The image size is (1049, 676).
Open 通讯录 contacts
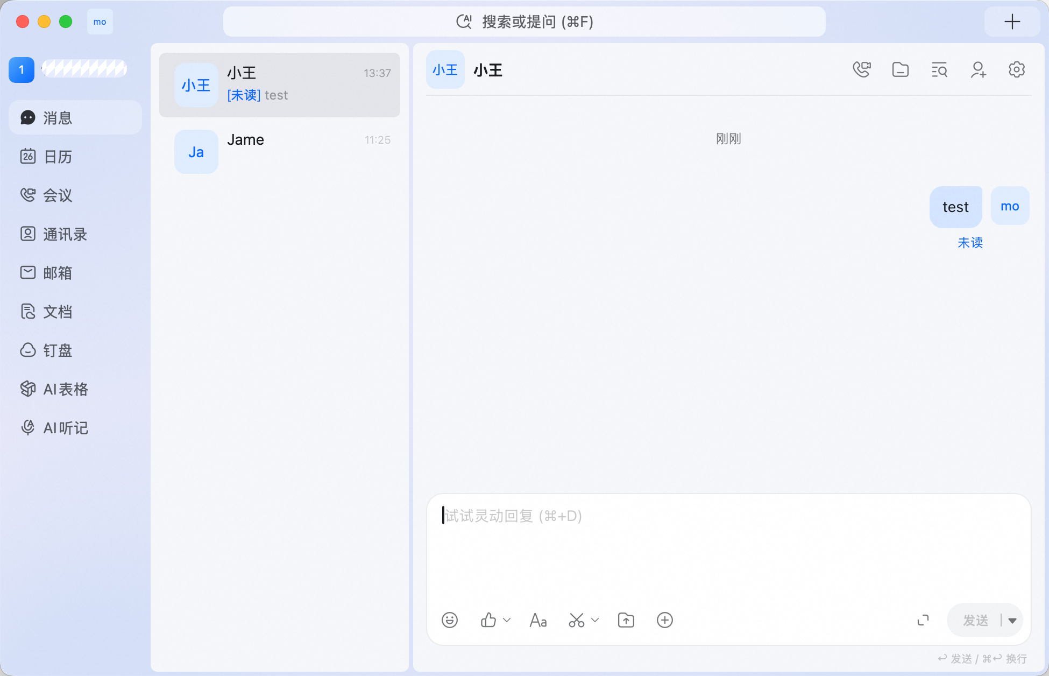(x=75, y=234)
